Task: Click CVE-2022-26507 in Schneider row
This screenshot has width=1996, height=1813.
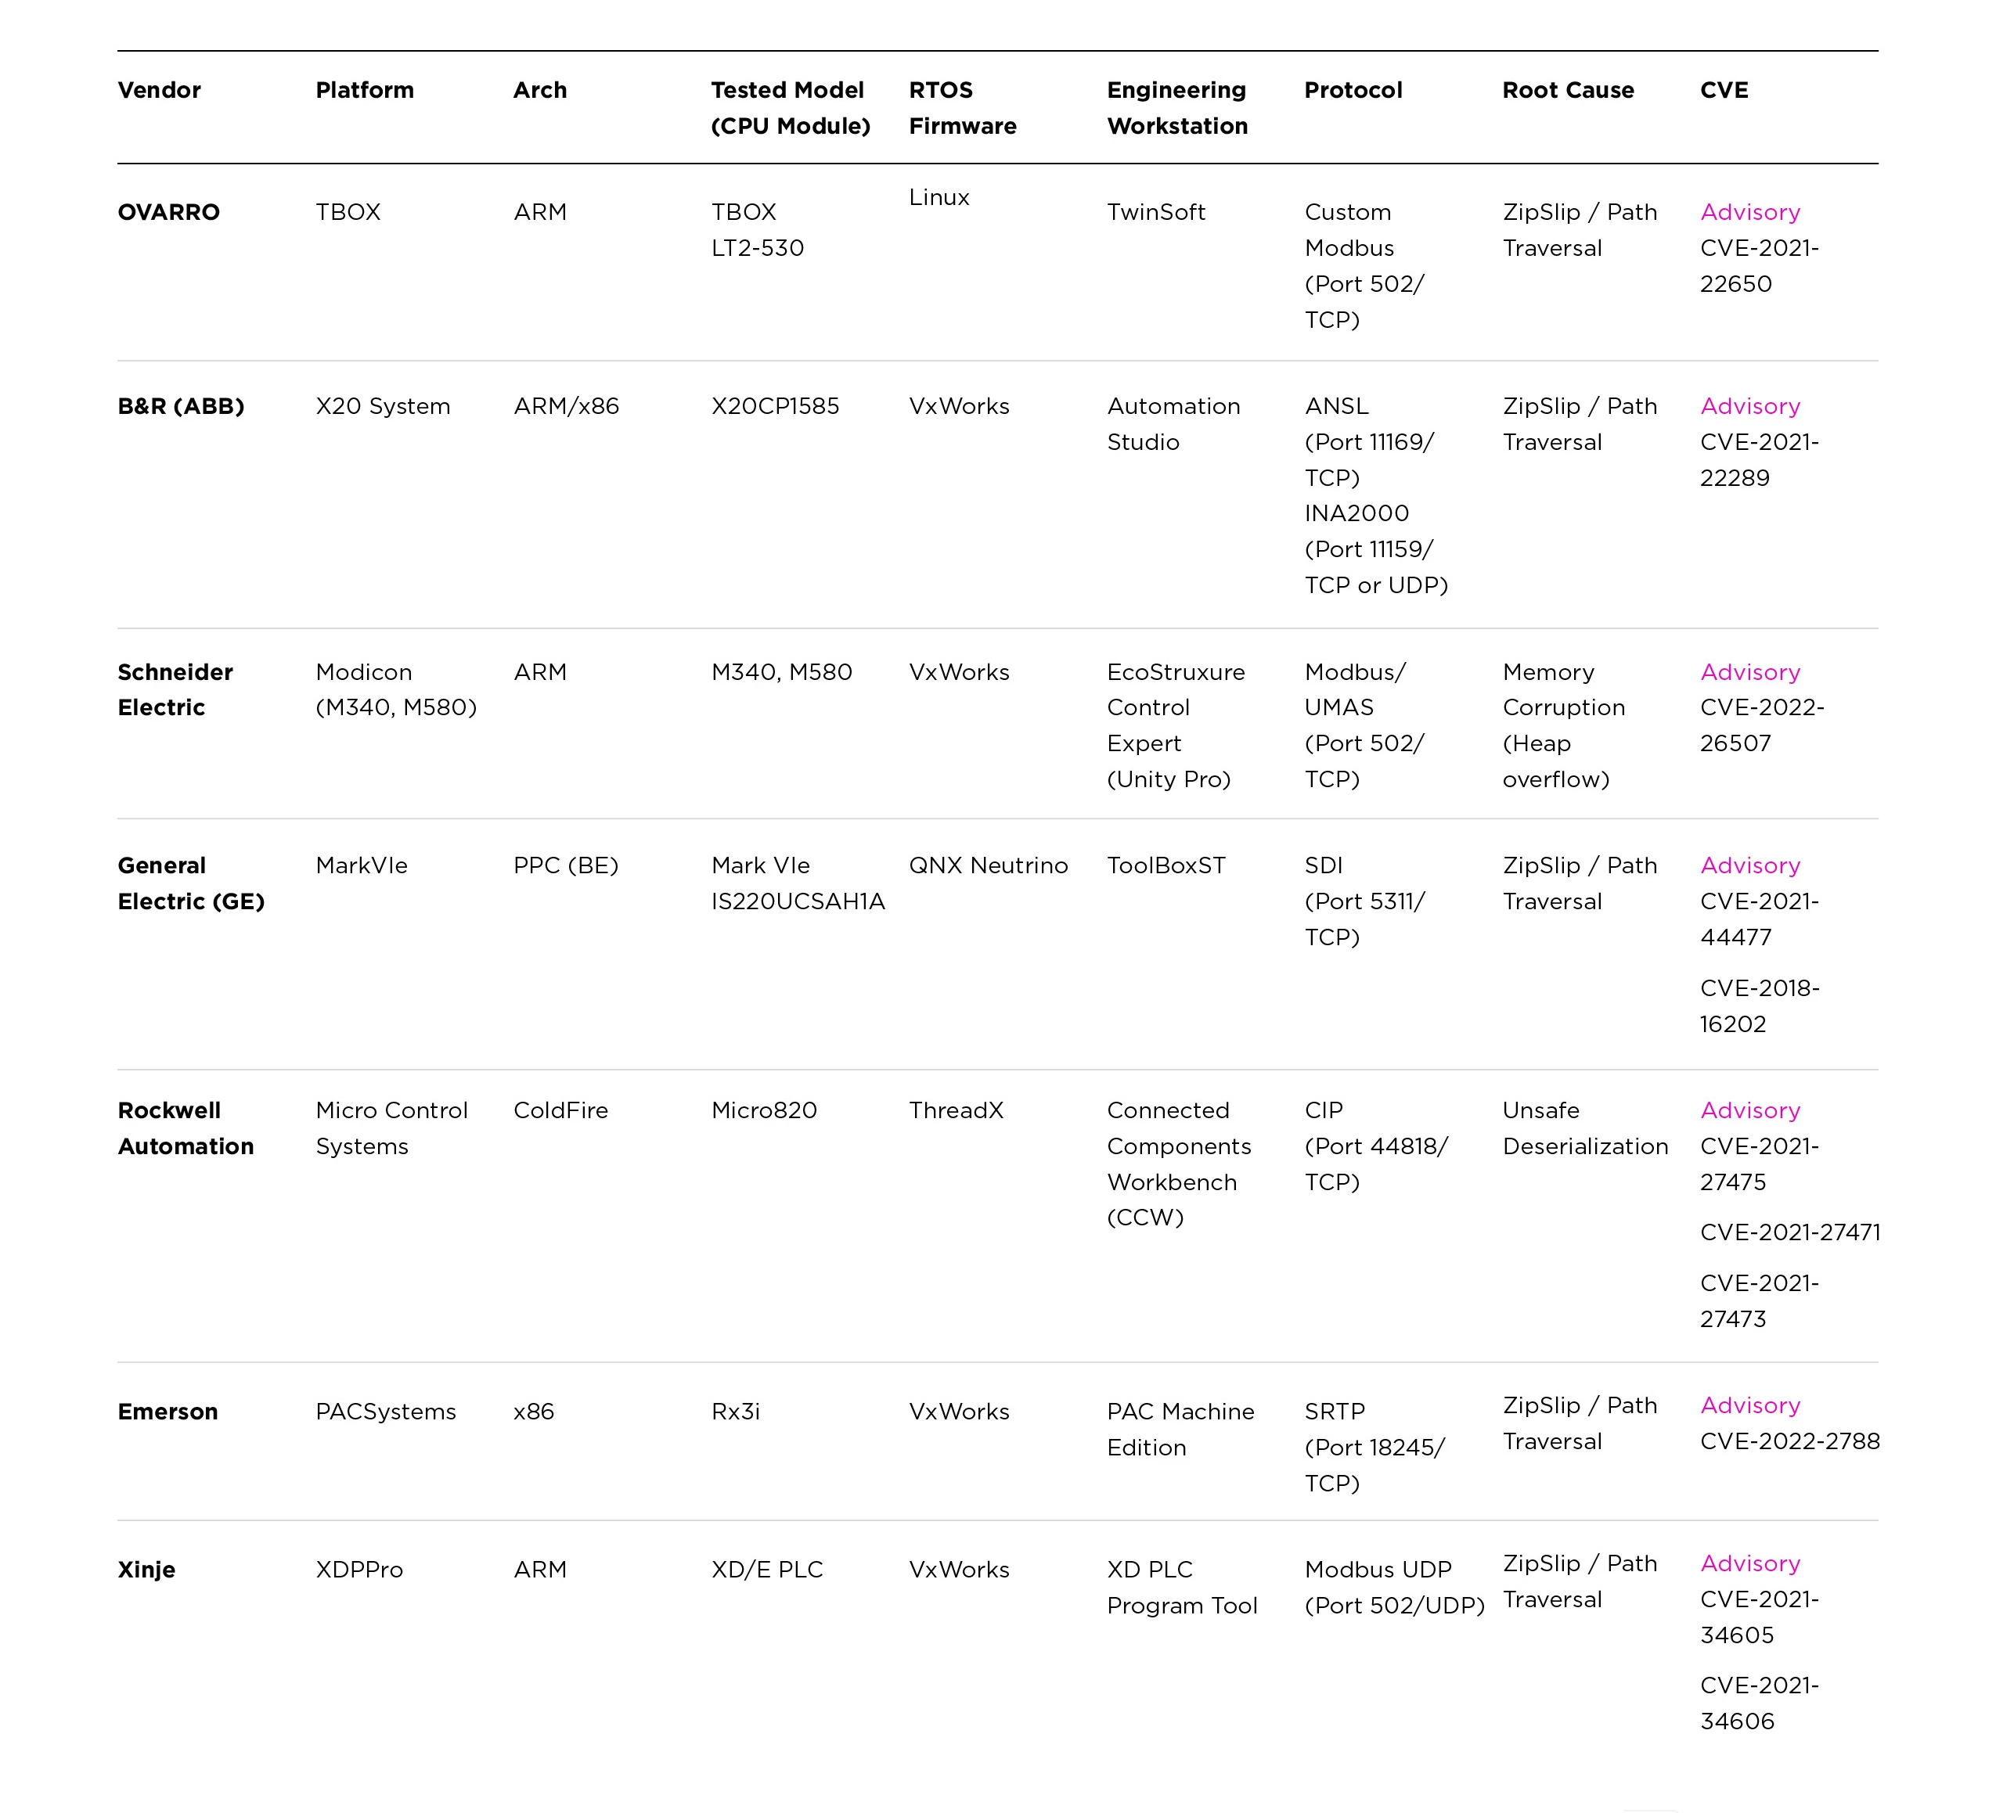Action: tap(1760, 725)
